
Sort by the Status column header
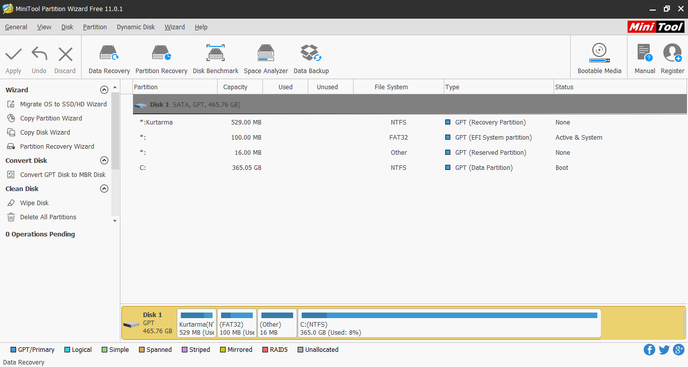620,87
